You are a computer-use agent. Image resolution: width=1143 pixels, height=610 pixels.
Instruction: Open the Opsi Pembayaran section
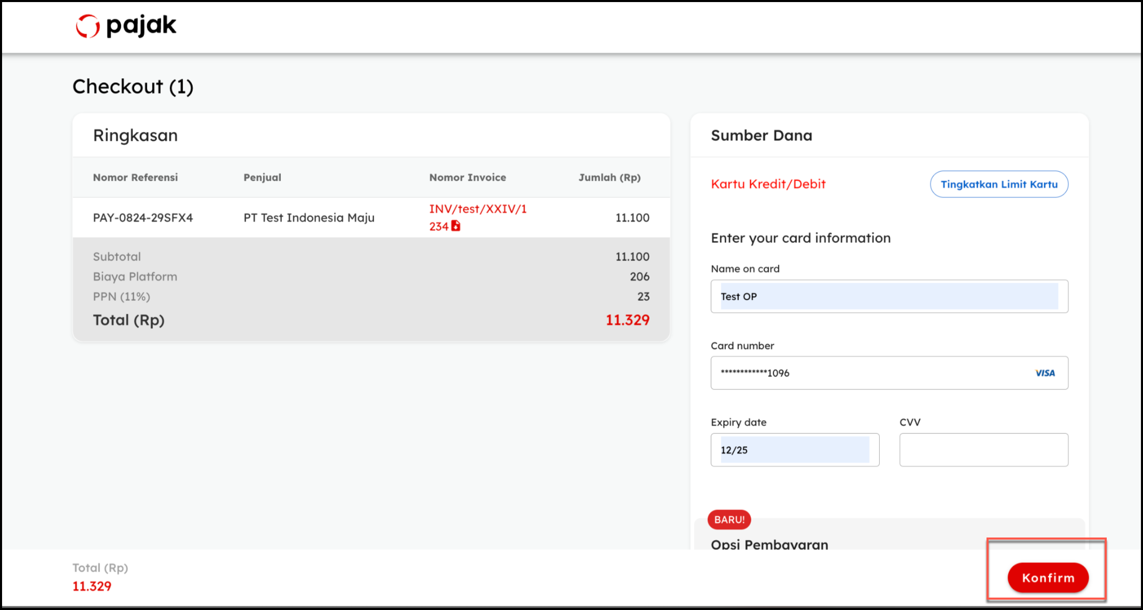coord(769,544)
